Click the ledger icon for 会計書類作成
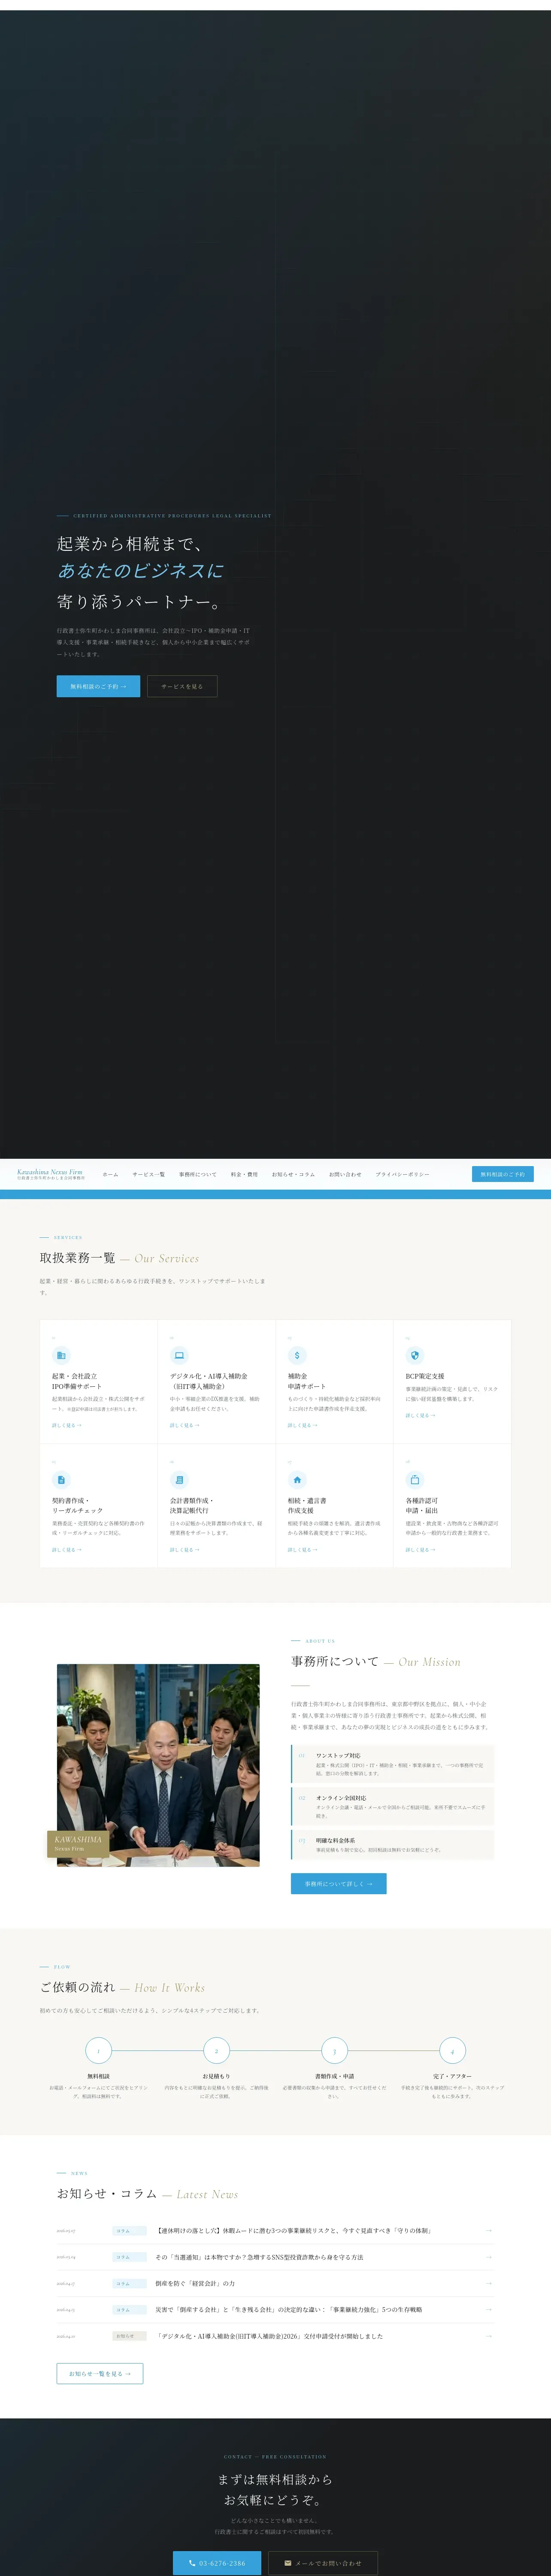551x2576 pixels. 179,1479
